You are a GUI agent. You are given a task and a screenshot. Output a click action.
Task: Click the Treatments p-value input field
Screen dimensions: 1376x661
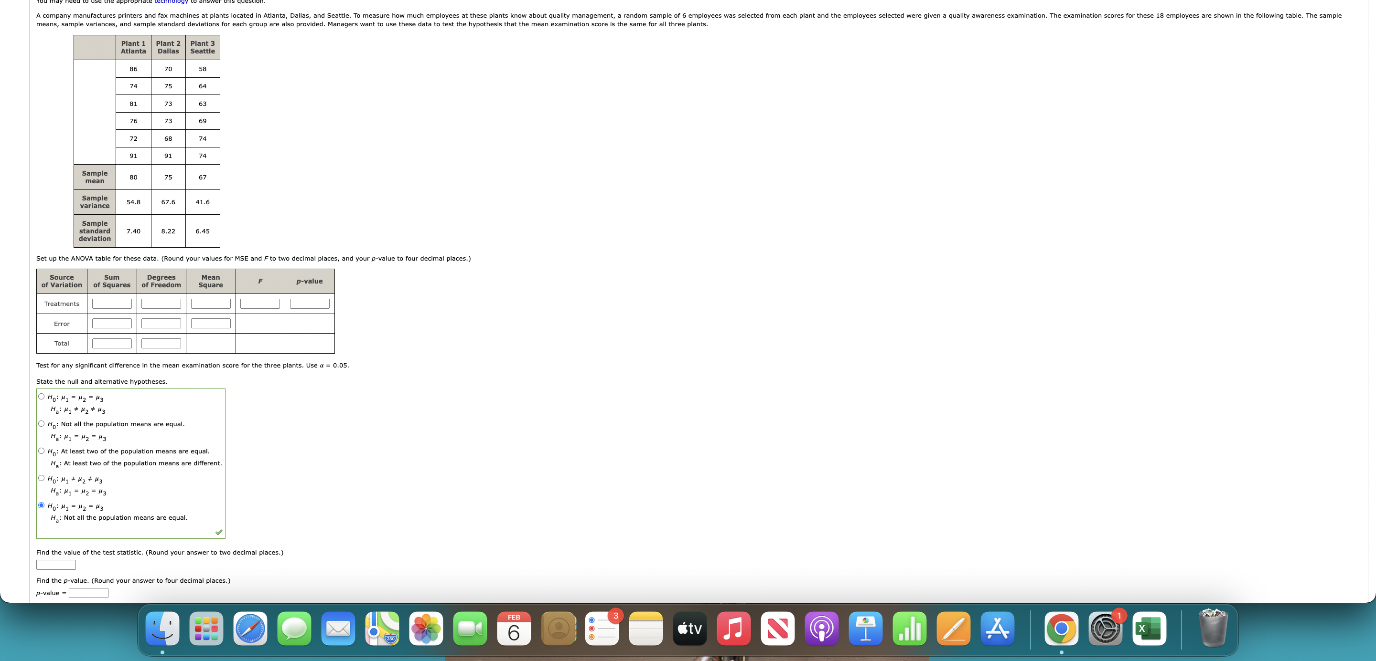click(309, 304)
